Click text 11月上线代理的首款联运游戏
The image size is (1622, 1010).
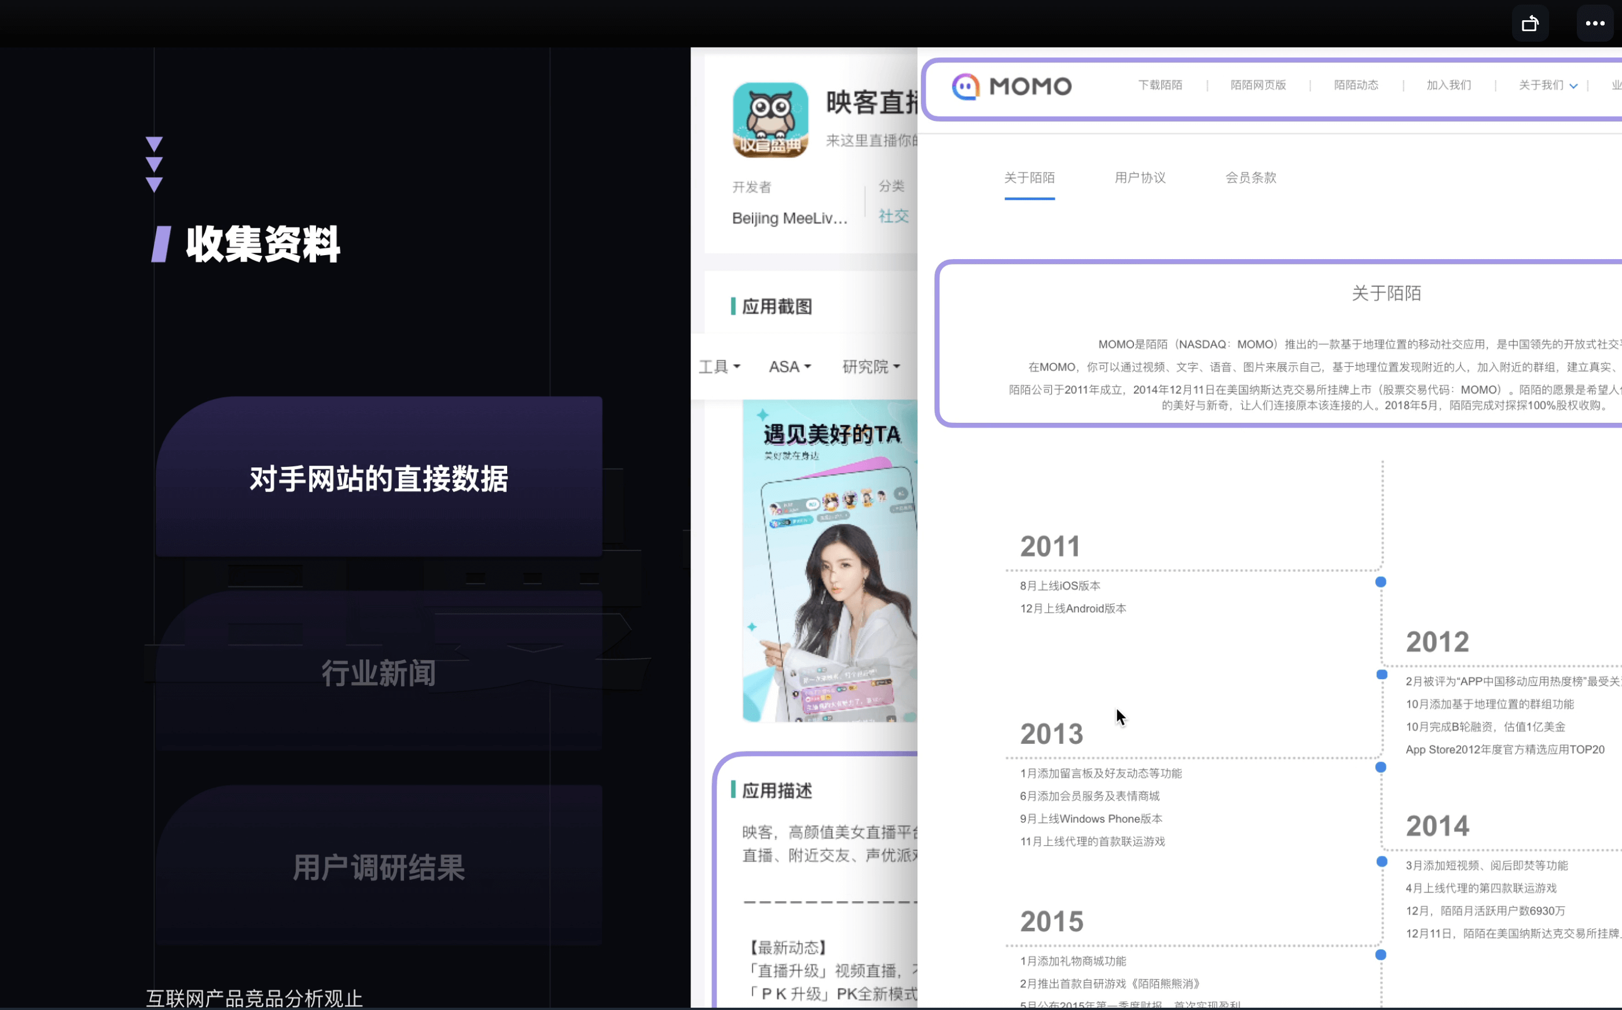(x=1092, y=842)
